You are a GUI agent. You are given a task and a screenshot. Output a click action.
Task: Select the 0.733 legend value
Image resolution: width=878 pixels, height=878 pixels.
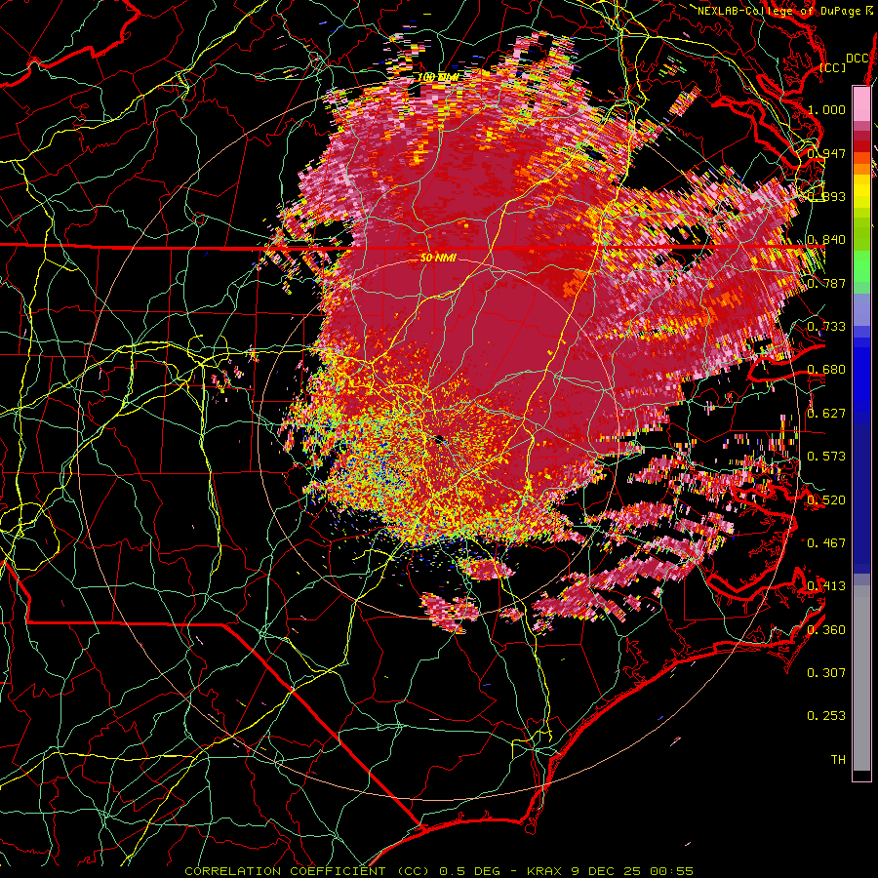(826, 327)
